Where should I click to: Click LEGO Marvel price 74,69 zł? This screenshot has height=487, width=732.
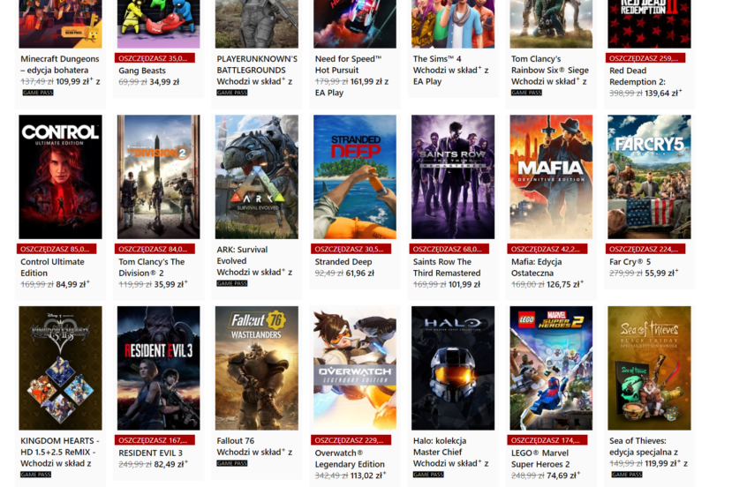pyautogui.click(x=564, y=476)
